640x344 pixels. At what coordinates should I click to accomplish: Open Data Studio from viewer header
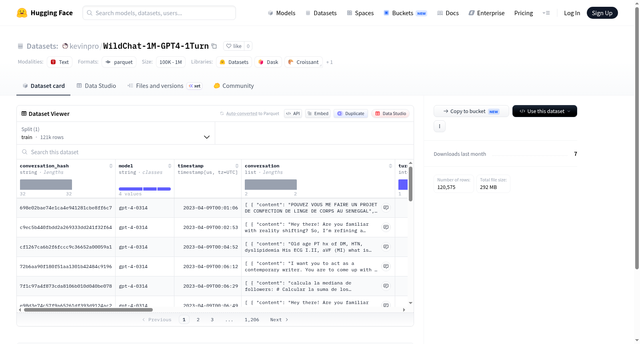pos(390,113)
